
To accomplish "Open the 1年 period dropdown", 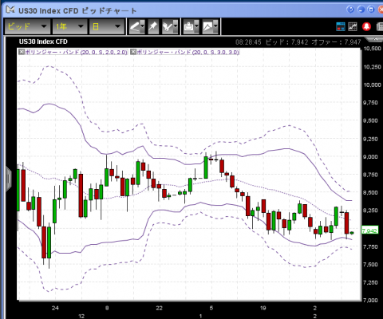I will pyautogui.click(x=69, y=26).
